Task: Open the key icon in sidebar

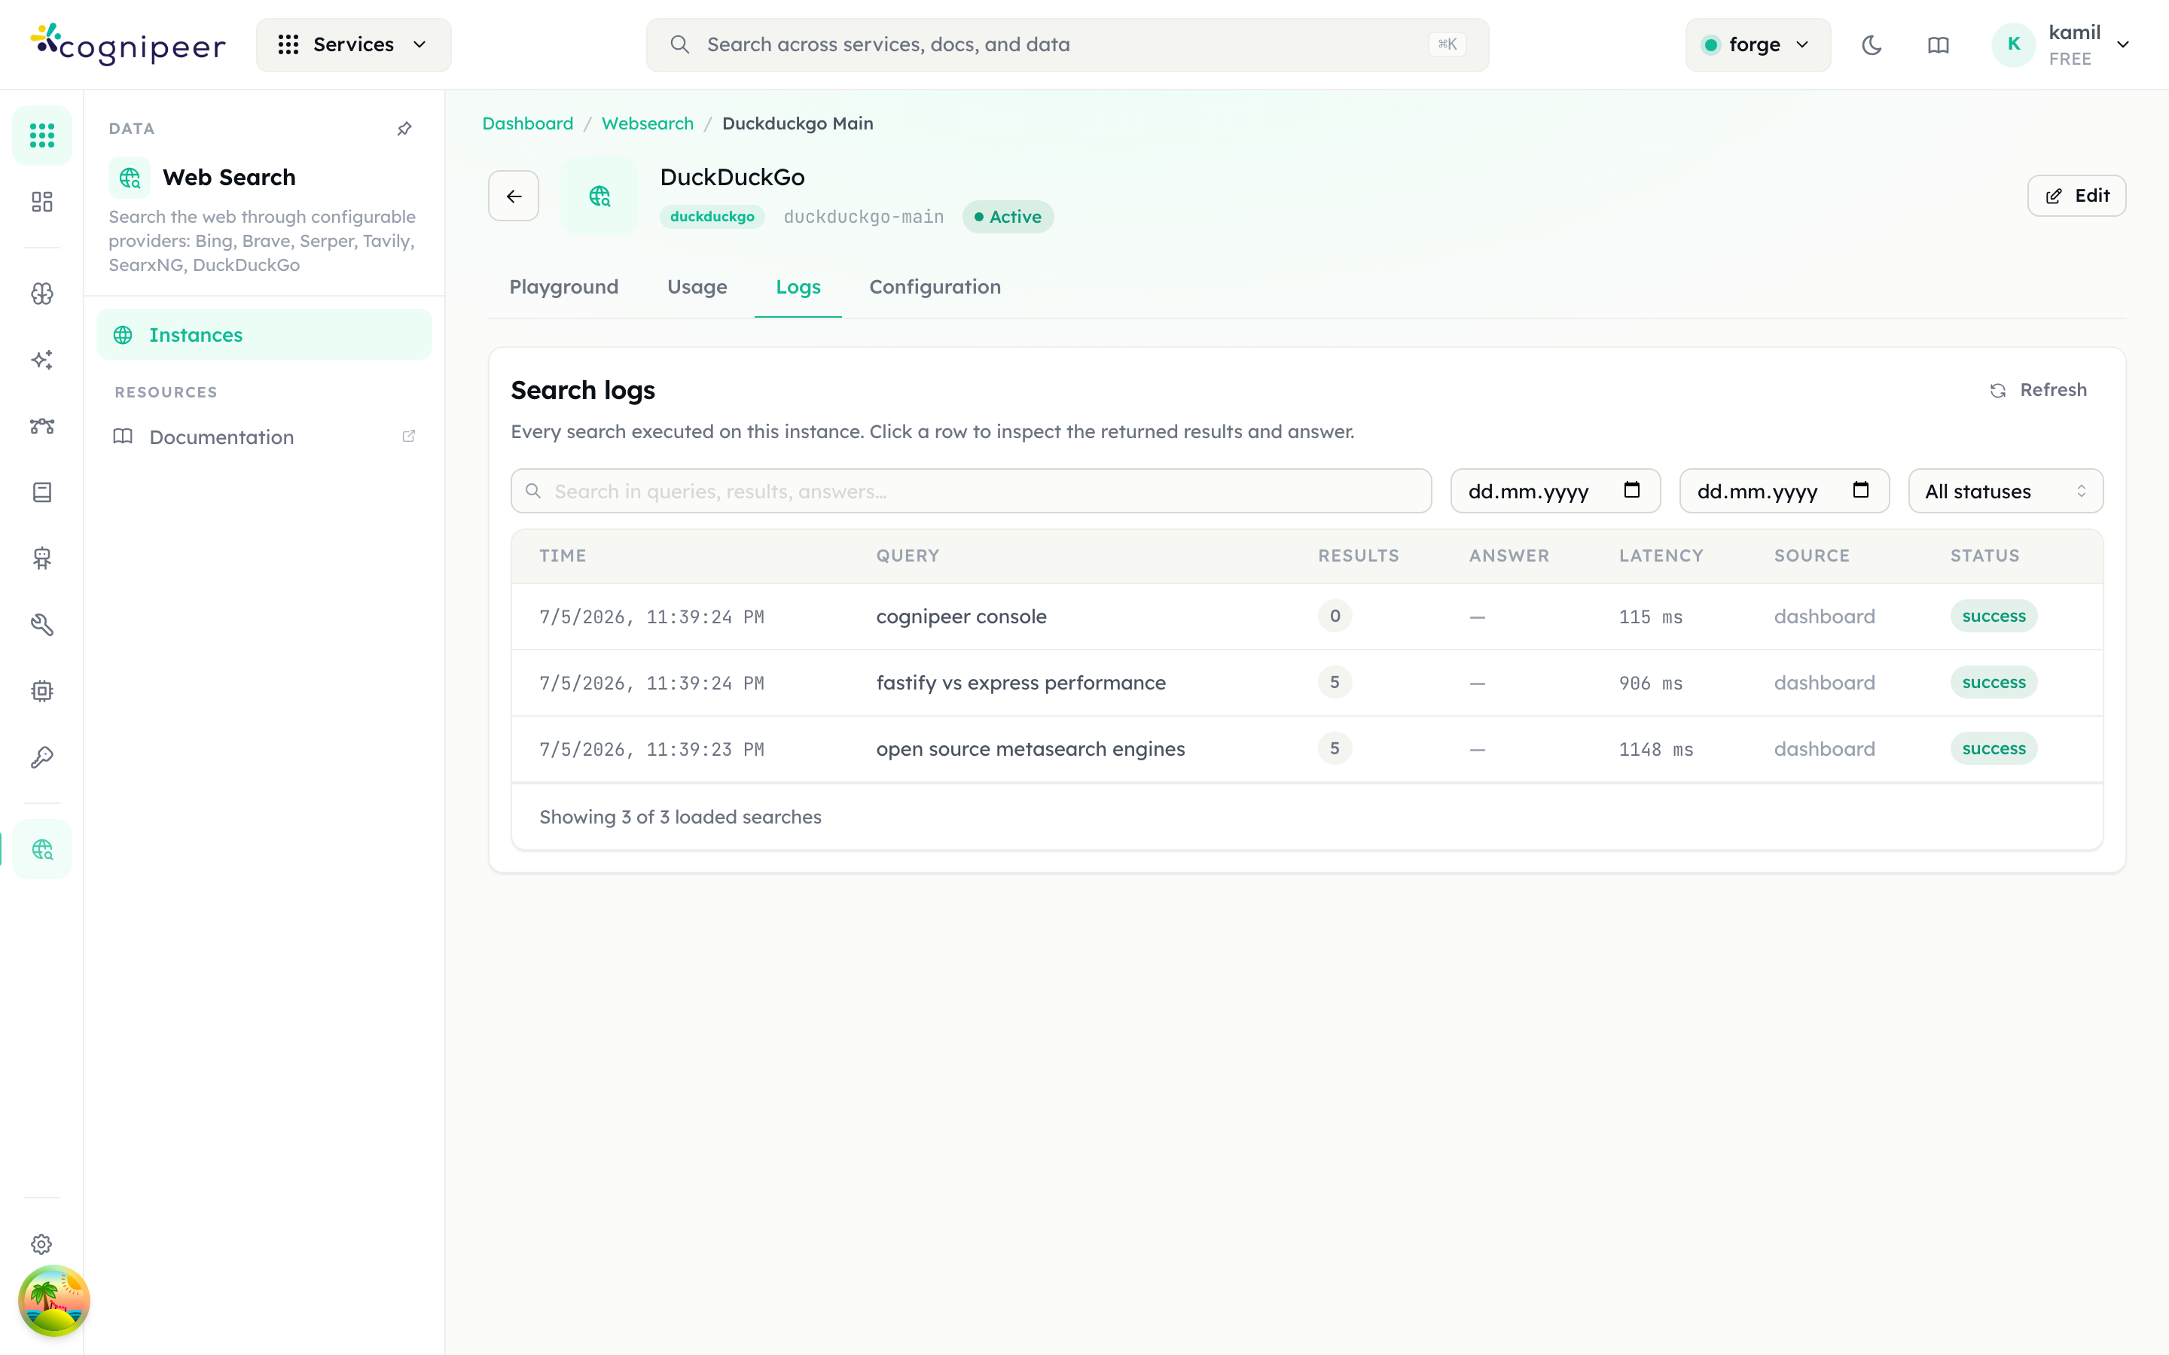Action: 42,757
